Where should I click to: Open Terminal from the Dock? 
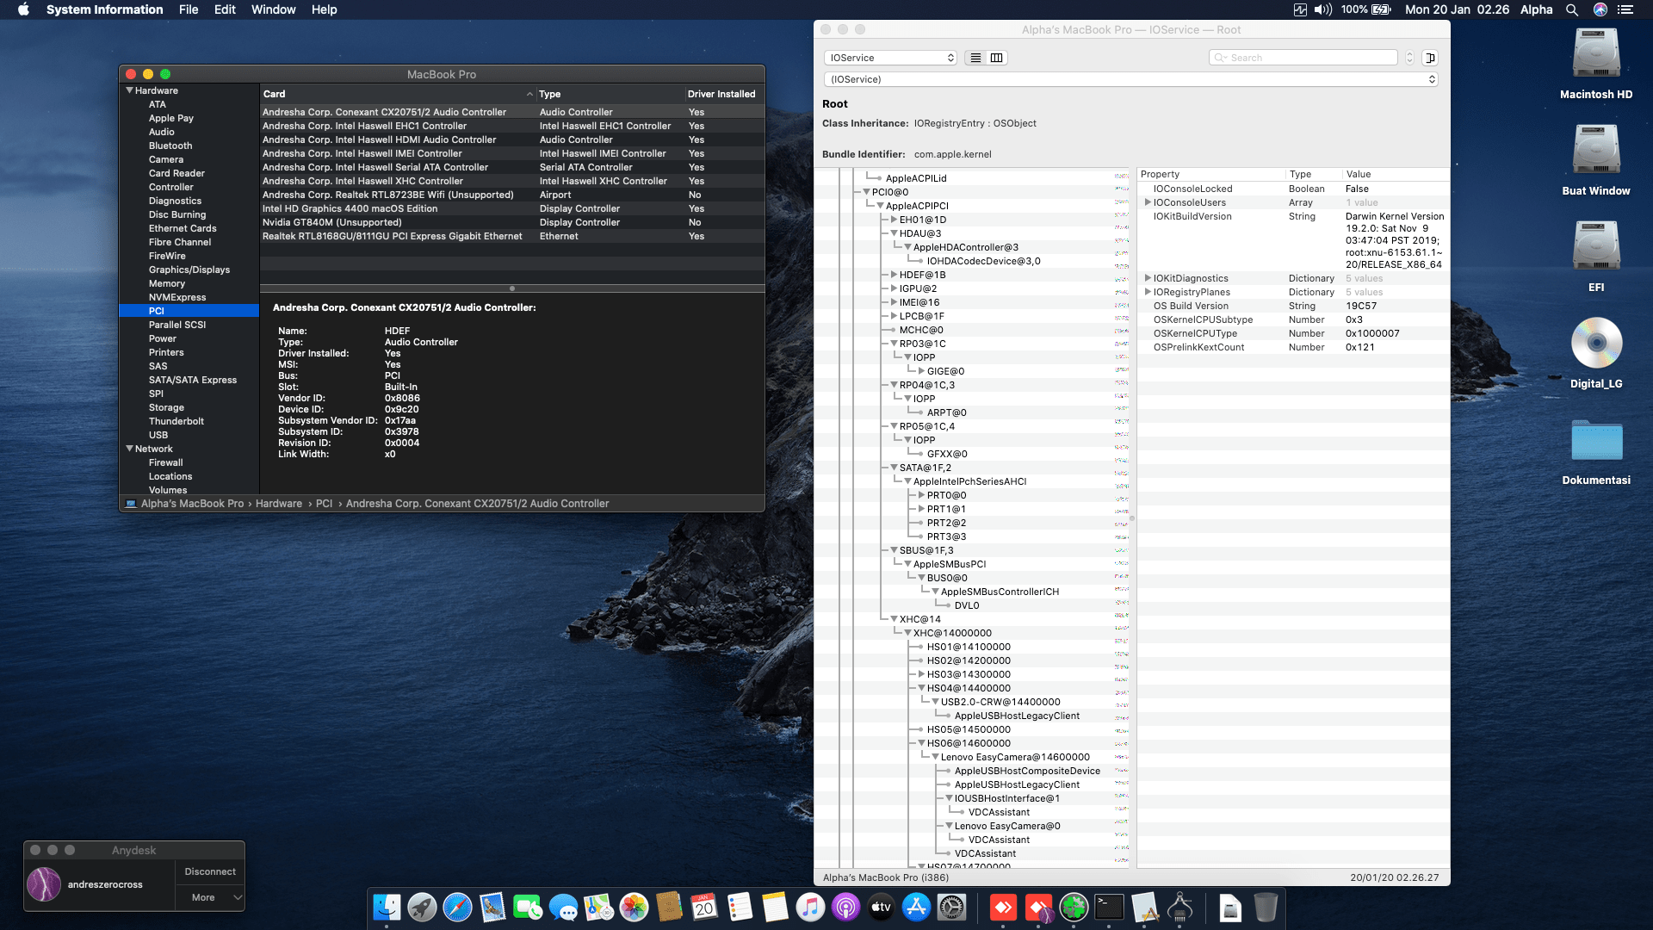point(1109,907)
